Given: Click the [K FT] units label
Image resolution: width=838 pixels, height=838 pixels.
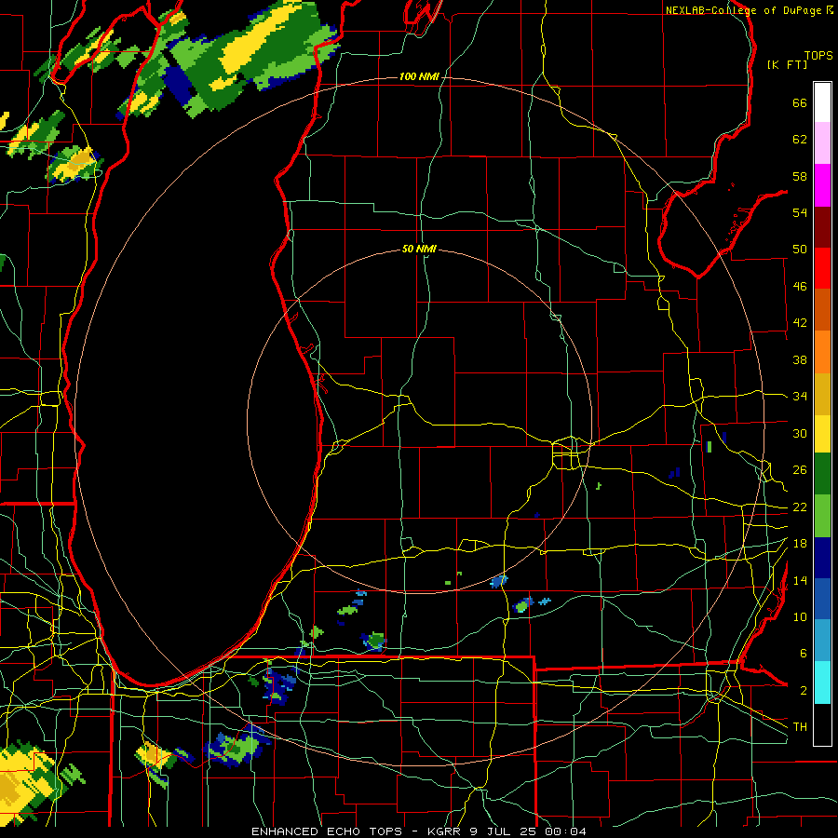Looking at the screenshot, I should click(787, 64).
